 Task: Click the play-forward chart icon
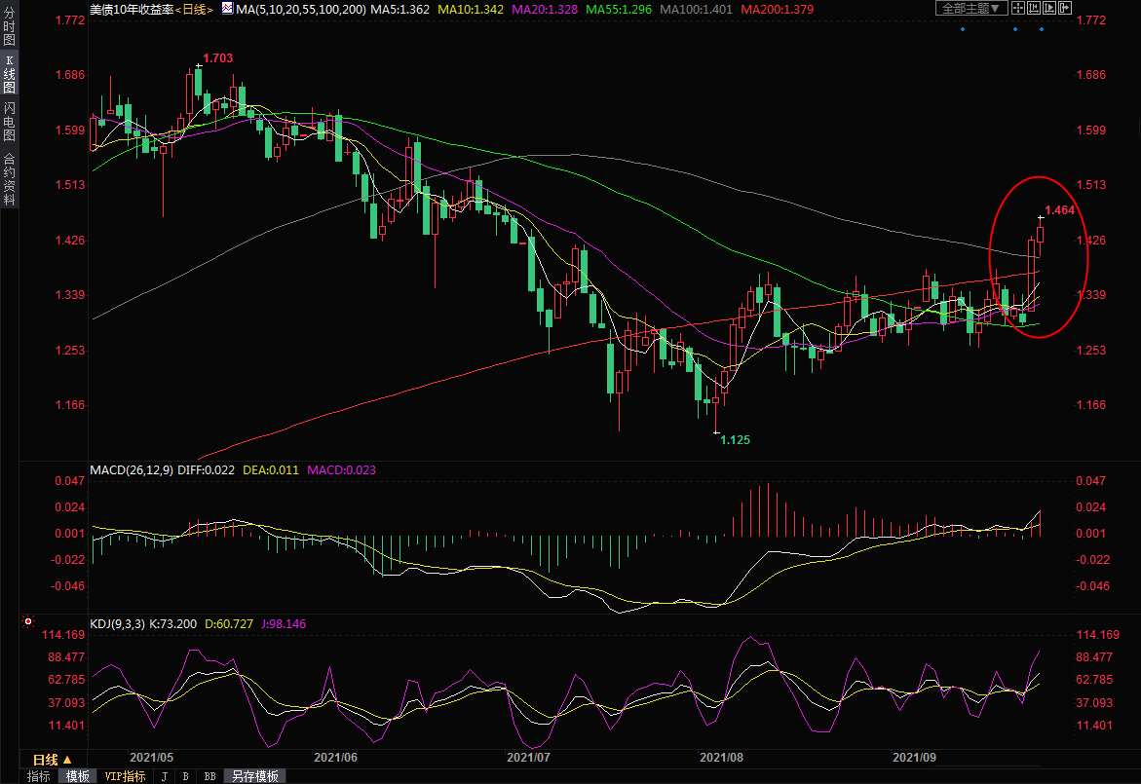pos(1049,8)
